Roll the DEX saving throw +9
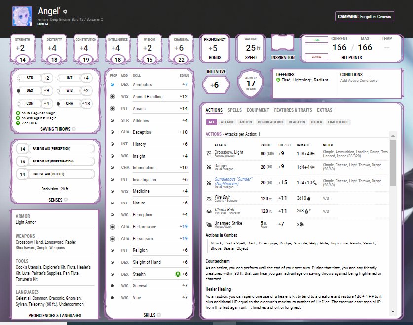Screen dimensions: 413x325 (35, 91)
